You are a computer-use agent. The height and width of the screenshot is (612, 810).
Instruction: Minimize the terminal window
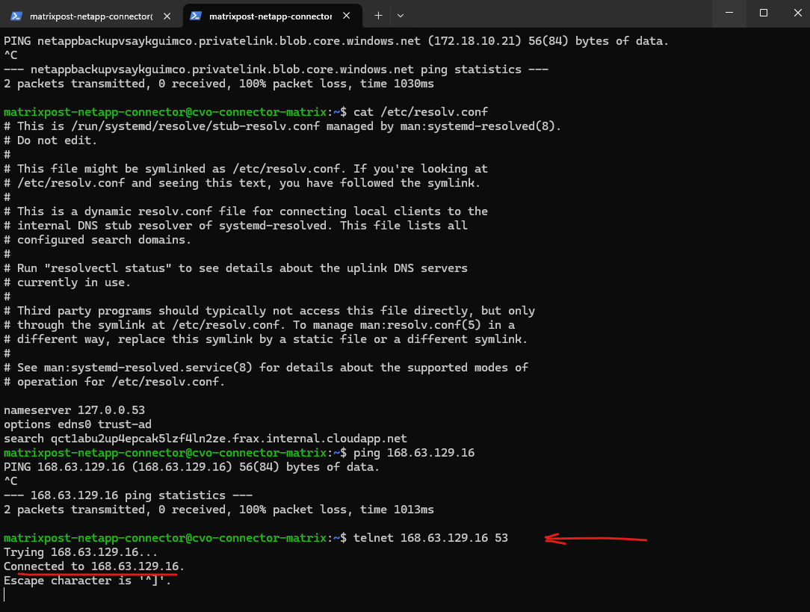click(729, 13)
